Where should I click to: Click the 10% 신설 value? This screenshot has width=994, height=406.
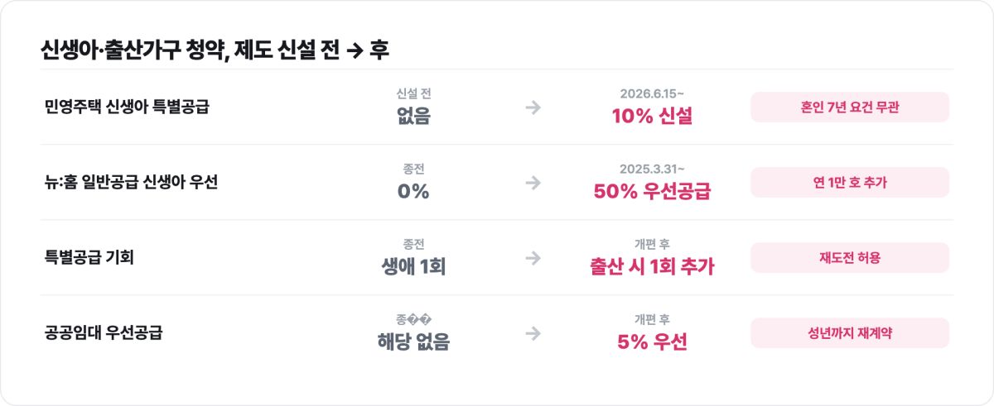(652, 117)
